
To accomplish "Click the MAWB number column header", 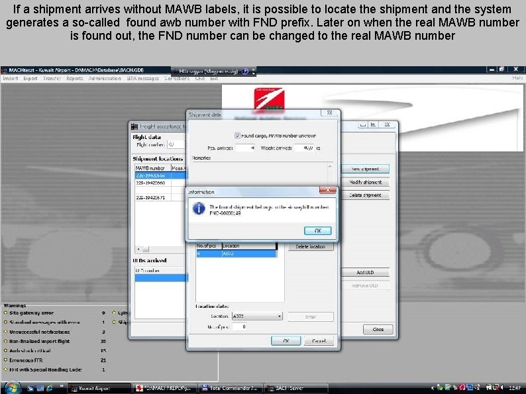I will (153, 168).
